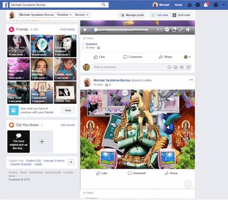228x200 pixels.
Task: Click the Manage posts button
Action: tap(132, 15)
